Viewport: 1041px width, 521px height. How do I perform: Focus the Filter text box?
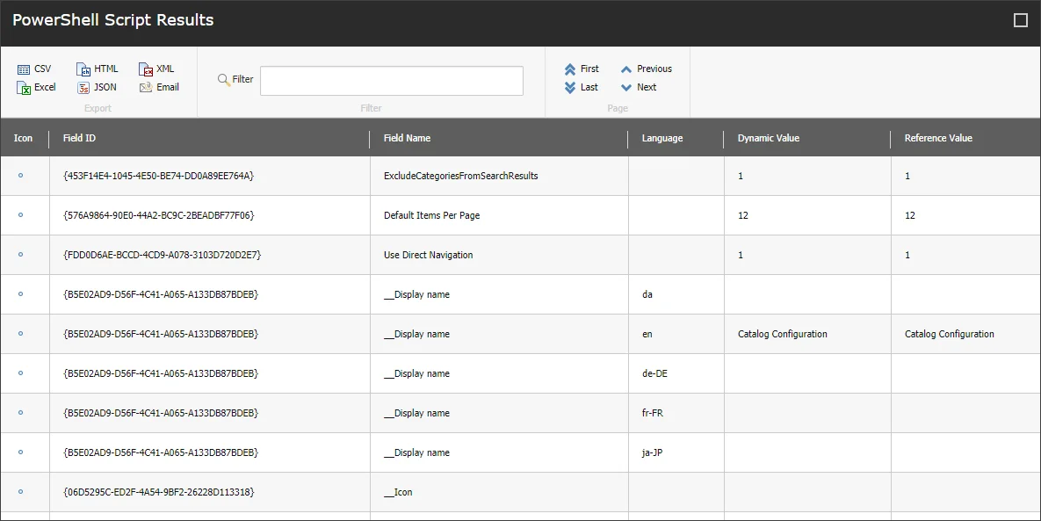pyautogui.click(x=392, y=80)
